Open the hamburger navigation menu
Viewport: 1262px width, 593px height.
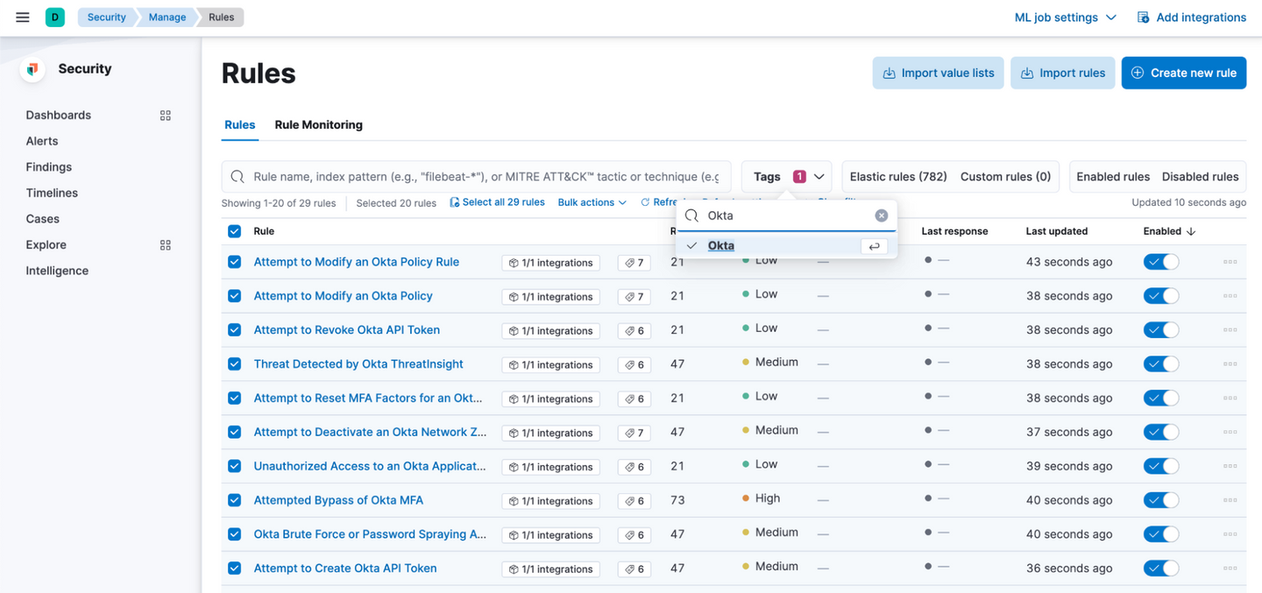(x=23, y=18)
